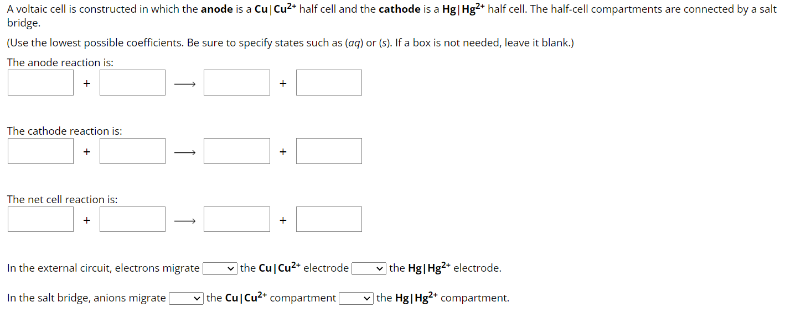Select the second reactant box under cathode reaction
Screen dimensions: 801x323
[132, 150]
